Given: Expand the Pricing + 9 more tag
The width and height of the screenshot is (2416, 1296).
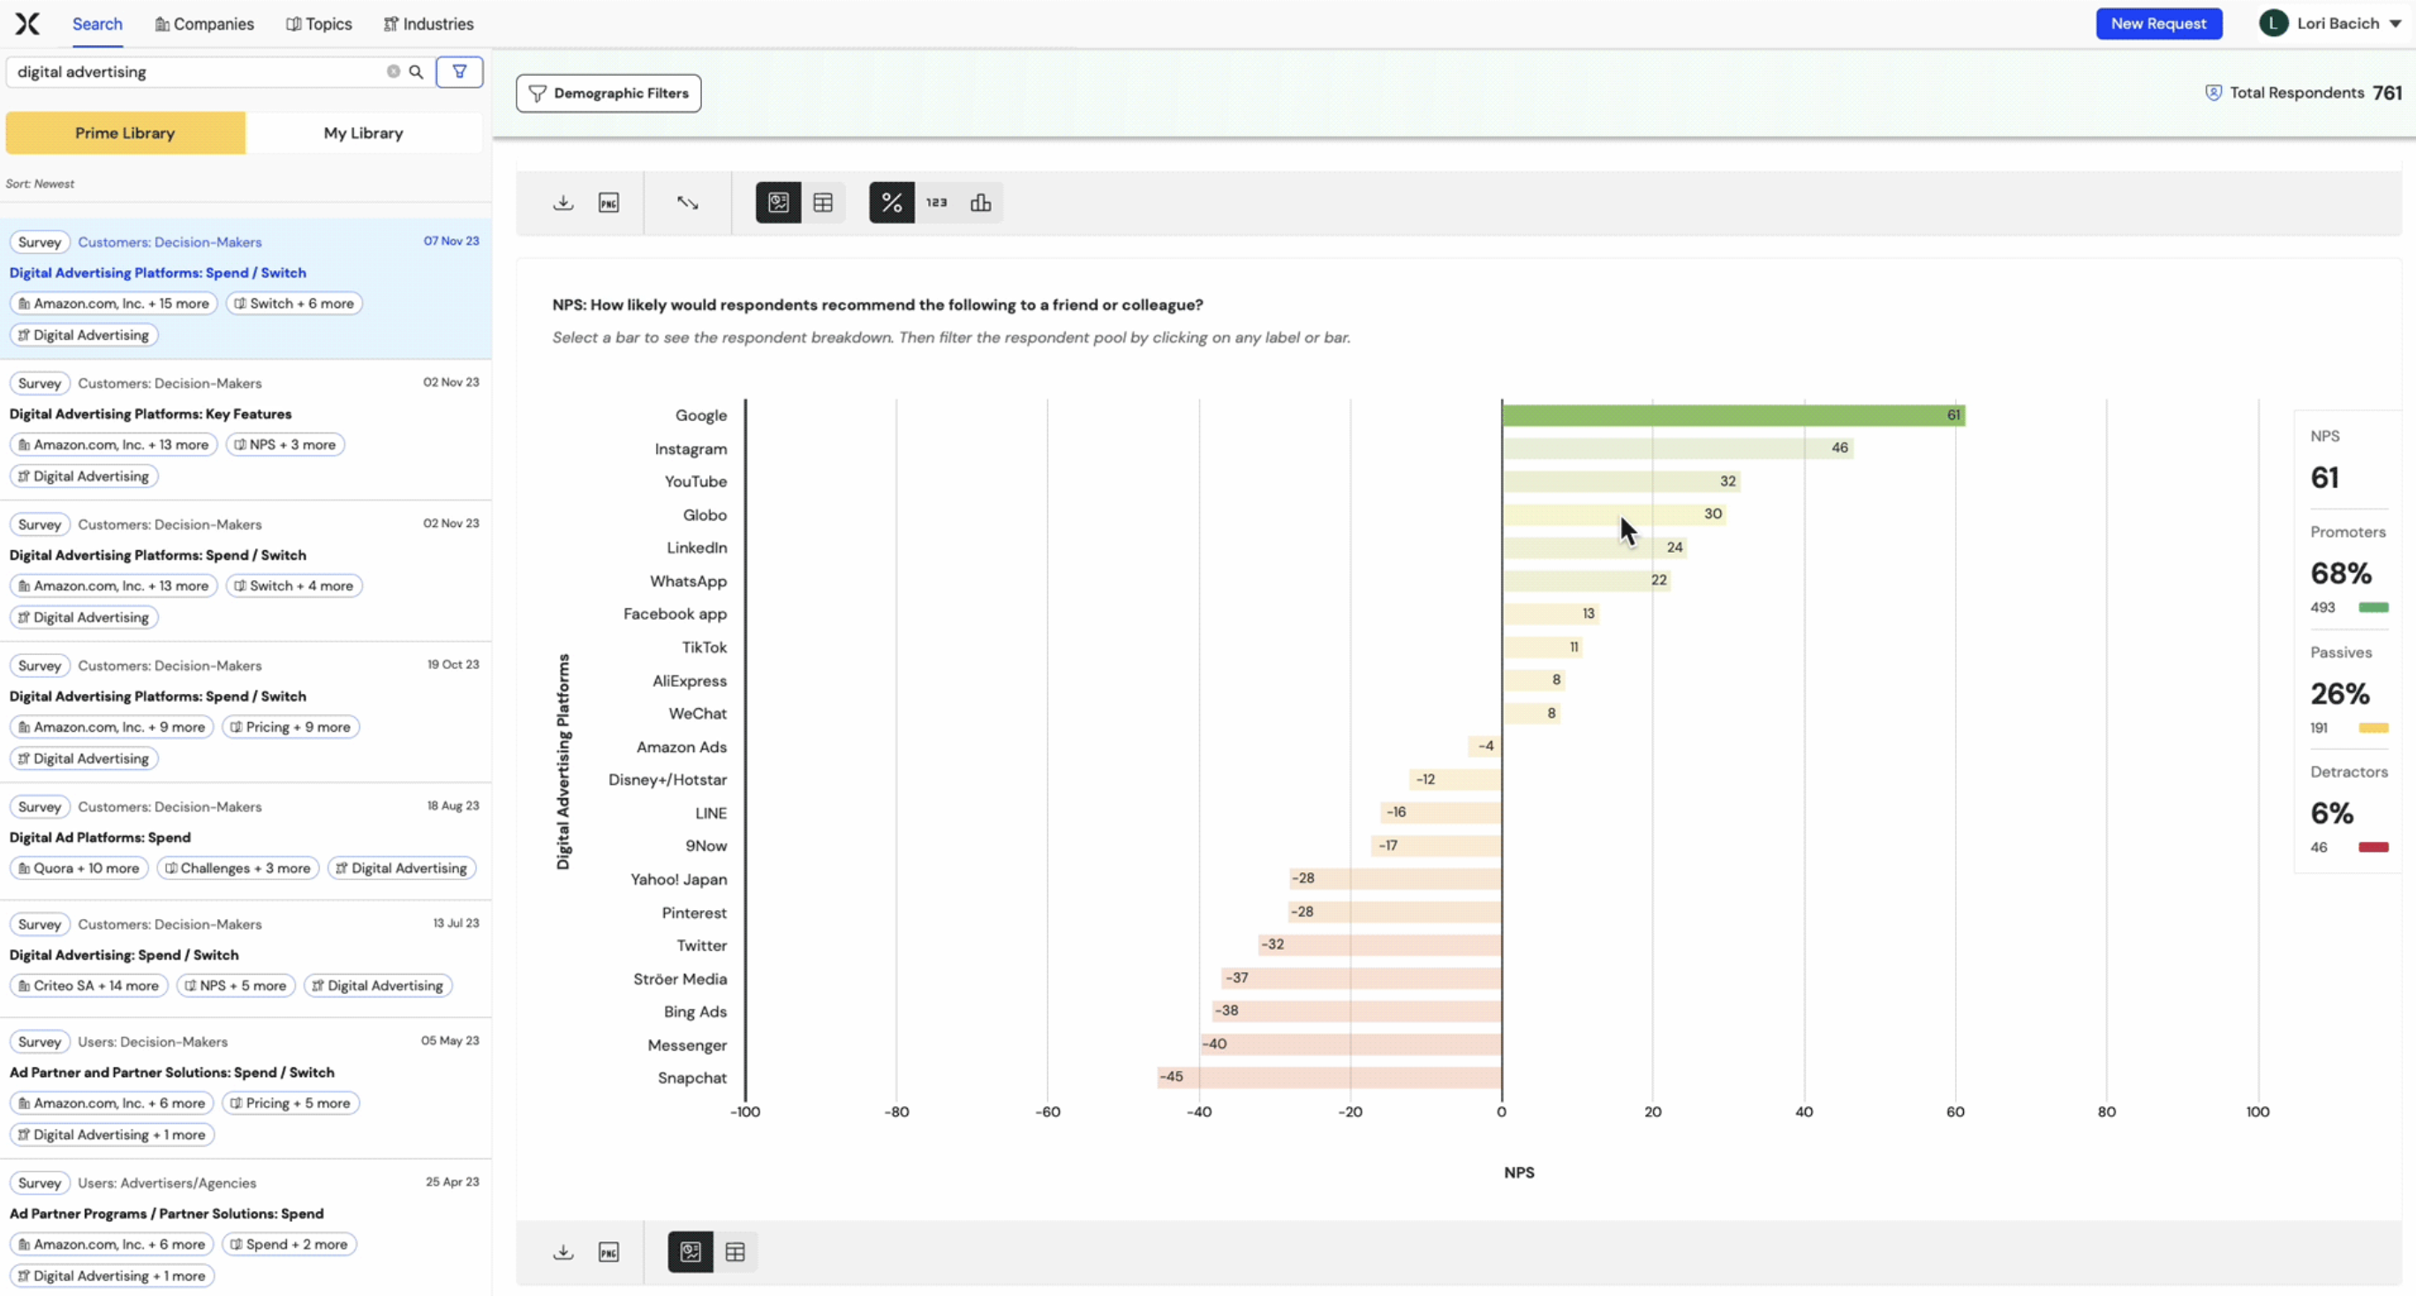Looking at the screenshot, I should (x=291, y=727).
